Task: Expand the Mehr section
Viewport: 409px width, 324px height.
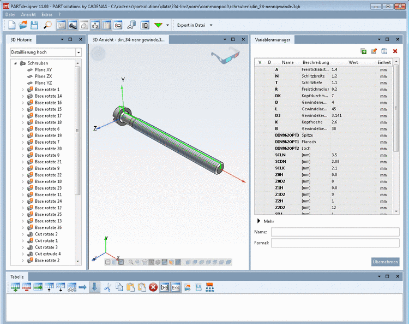Action: (258, 221)
